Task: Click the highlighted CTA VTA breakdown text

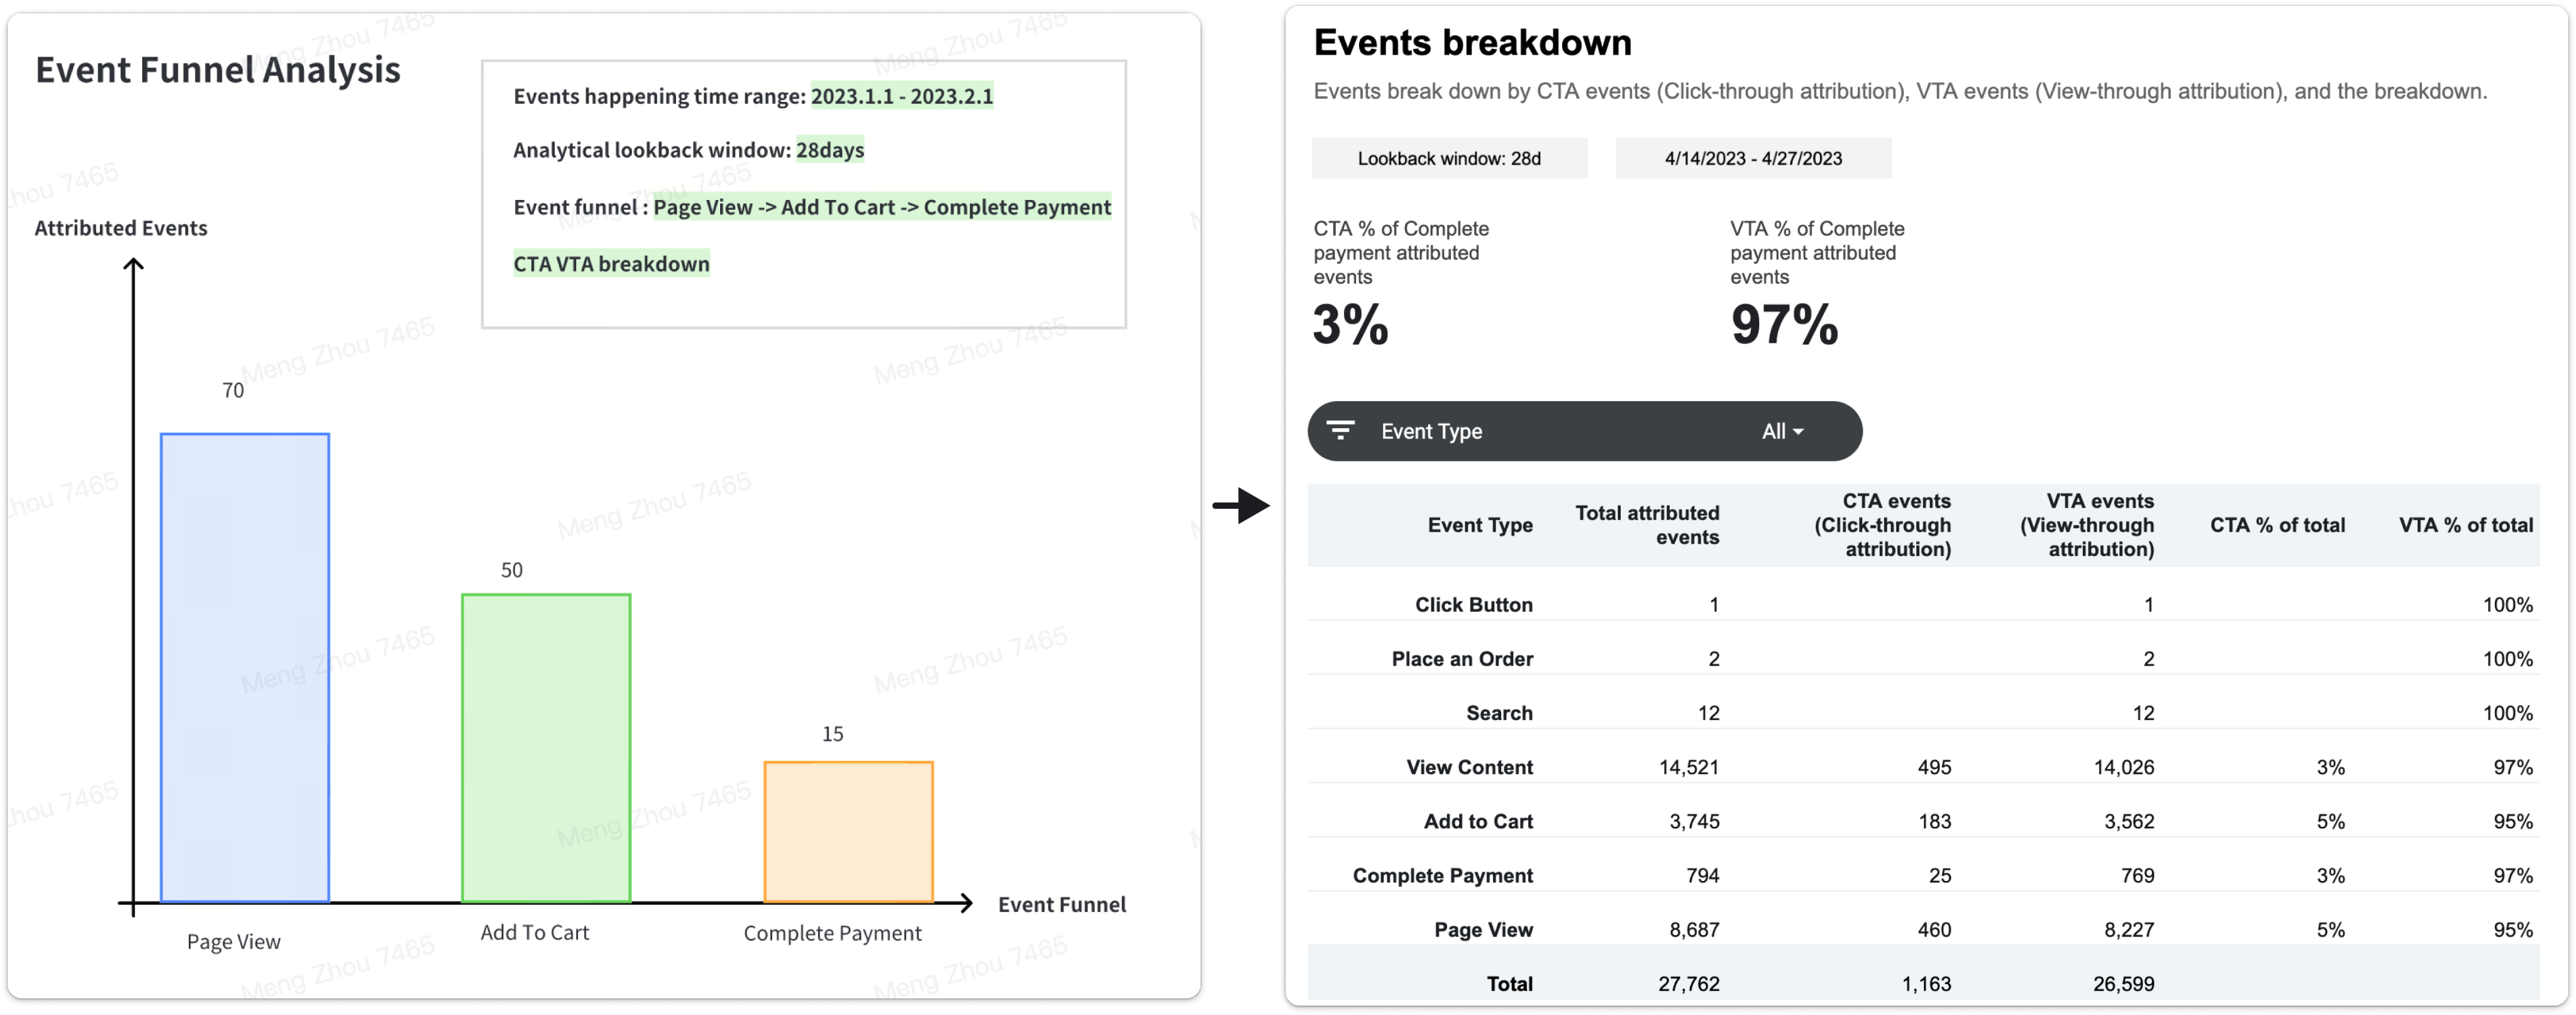Action: point(611,264)
